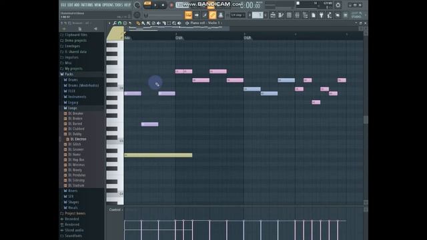The height and width of the screenshot is (240, 427).
Task: Open the Mixer view icon
Action: 297,15
